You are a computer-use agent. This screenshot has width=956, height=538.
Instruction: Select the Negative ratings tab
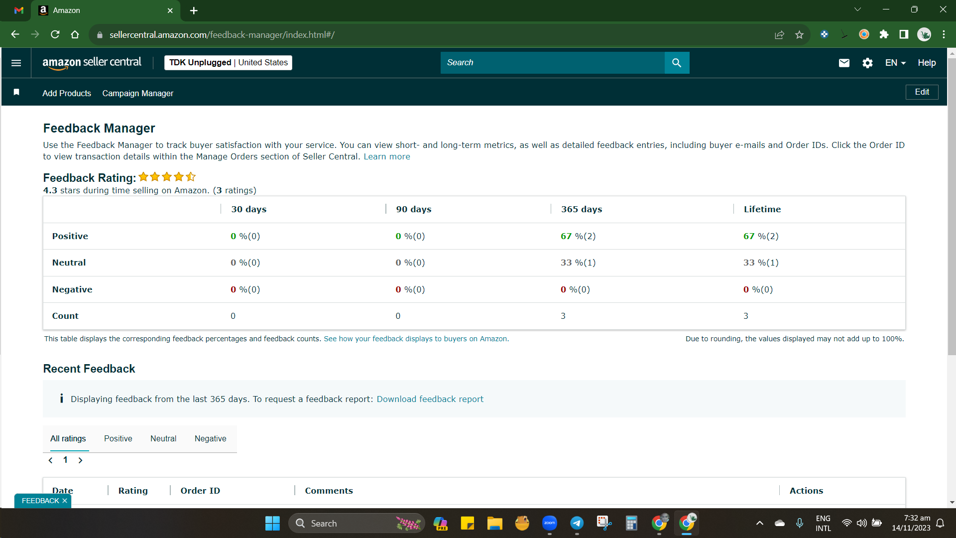tap(210, 439)
